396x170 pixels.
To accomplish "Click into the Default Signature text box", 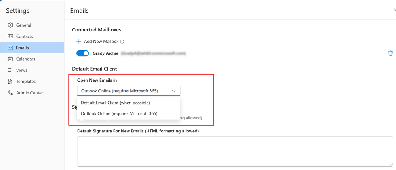I will 235,151.
